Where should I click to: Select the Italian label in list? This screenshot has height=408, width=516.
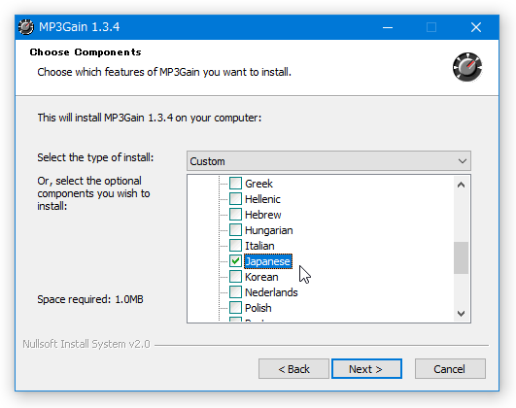[259, 246]
